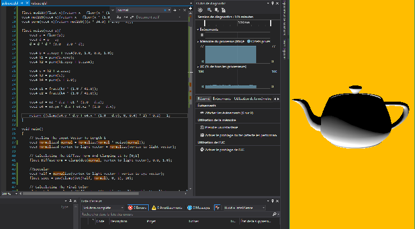
Task: Pin the diagnostic tools panel
Action: [x=272, y=3]
